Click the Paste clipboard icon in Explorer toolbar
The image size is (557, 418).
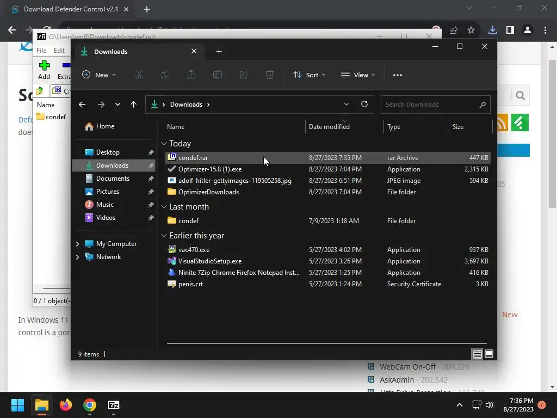(x=191, y=75)
